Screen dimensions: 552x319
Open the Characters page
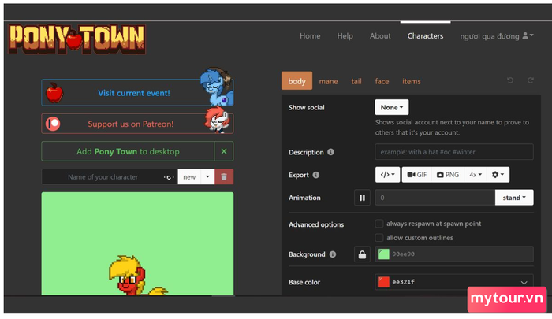click(425, 36)
